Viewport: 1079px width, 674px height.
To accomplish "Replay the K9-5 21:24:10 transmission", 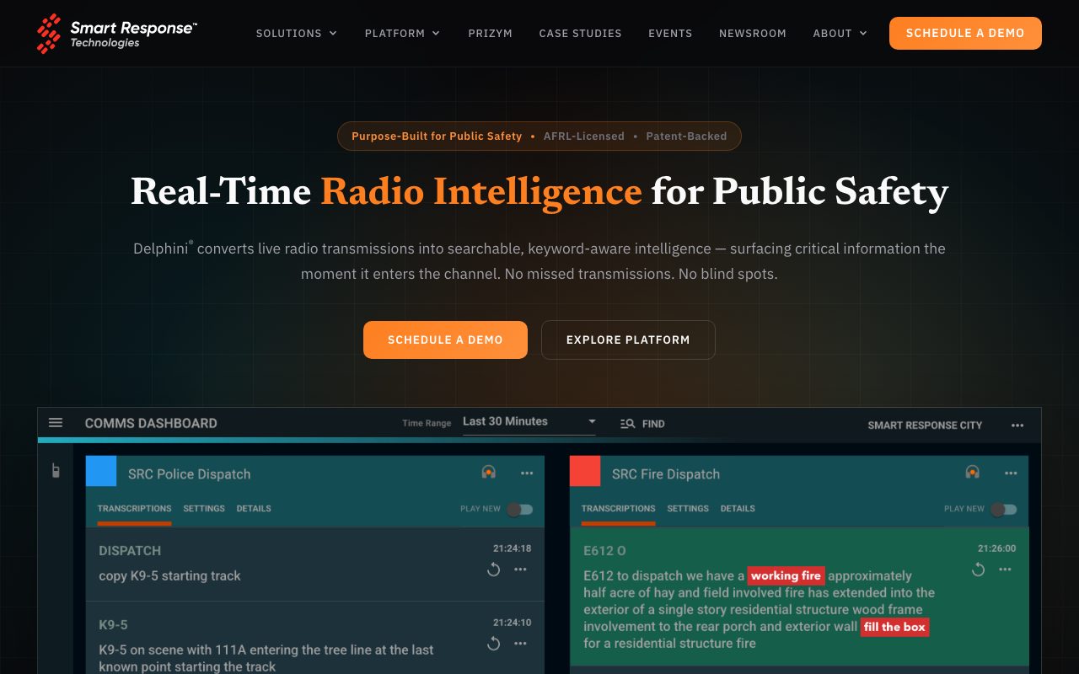I will coord(494,644).
